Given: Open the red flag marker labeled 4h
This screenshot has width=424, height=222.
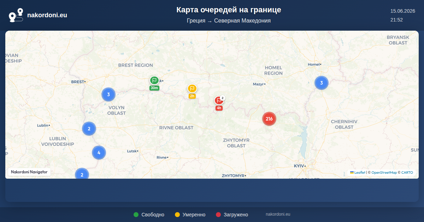Looking at the screenshot, I should [219, 100].
